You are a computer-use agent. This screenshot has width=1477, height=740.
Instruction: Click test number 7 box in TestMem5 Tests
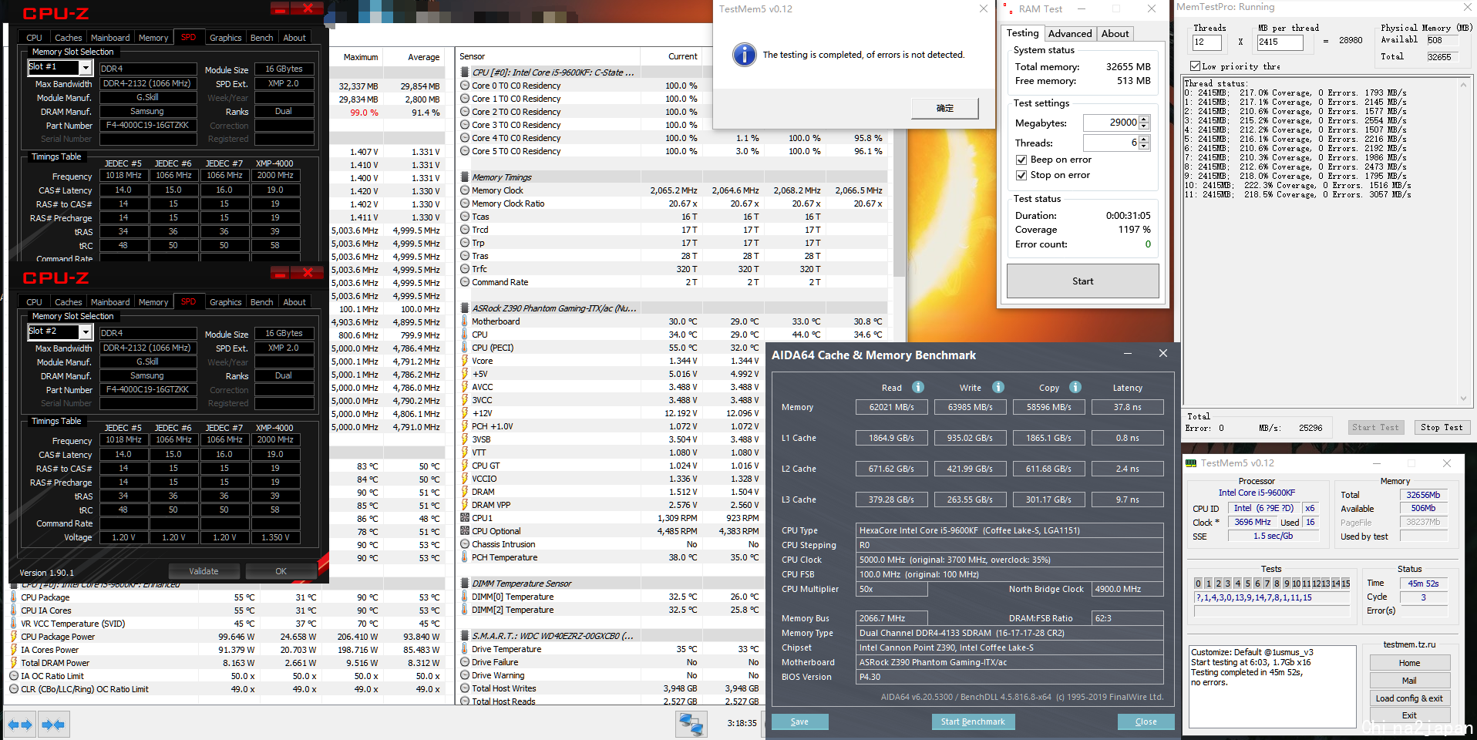(x=1267, y=584)
